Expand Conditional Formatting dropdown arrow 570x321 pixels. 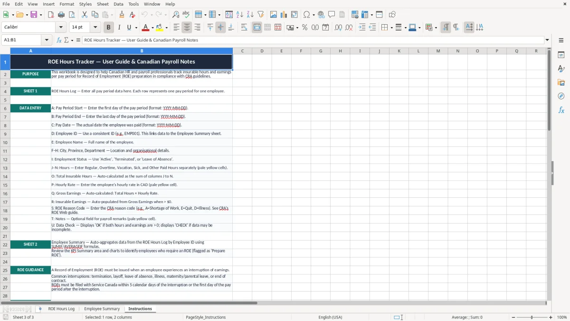pyautogui.click(x=436, y=28)
